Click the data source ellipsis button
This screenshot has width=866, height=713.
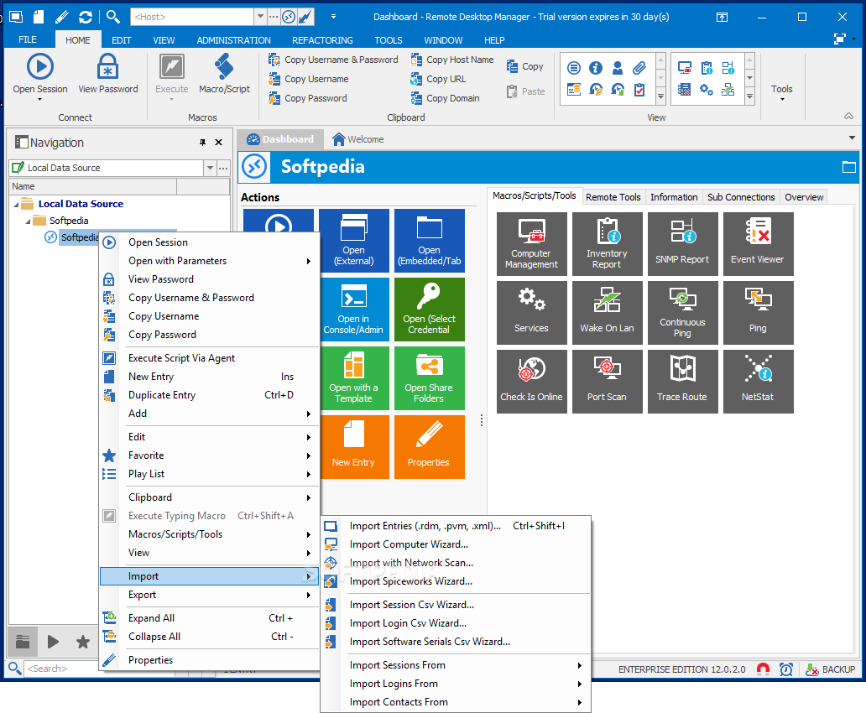[x=223, y=168]
